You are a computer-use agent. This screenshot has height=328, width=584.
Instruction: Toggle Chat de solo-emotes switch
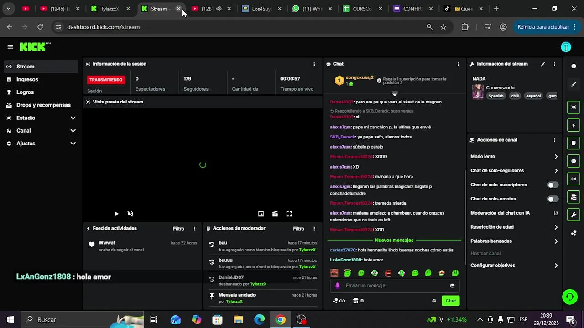tap(553, 199)
